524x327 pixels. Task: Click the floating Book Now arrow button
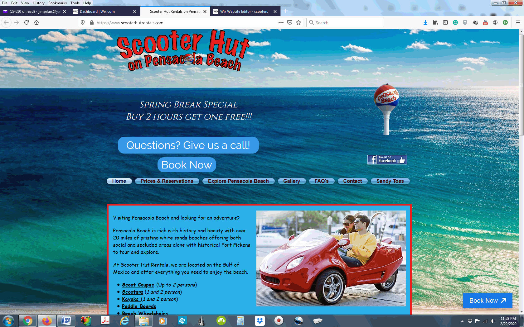488,301
